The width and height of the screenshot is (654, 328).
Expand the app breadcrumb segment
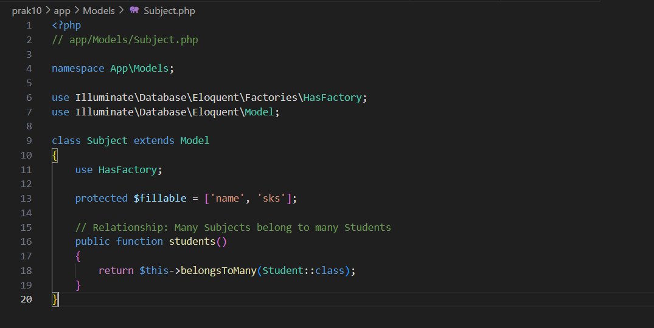tap(62, 10)
